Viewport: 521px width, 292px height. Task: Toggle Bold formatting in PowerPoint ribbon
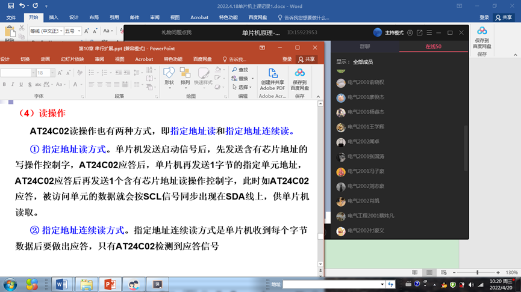coord(3,84)
